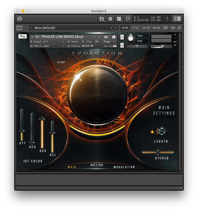Click the workspace layout icon
The width and height of the screenshot is (198, 211).
pyautogui.click(x=119, y=19)
